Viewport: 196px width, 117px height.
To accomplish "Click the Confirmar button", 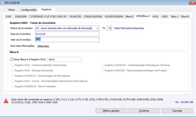I will (x=144, y=111).
